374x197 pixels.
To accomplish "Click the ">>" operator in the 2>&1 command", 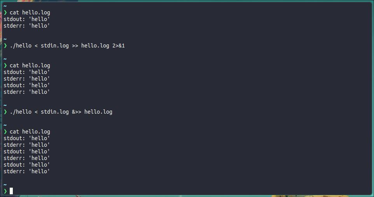I will click(75, 46).
